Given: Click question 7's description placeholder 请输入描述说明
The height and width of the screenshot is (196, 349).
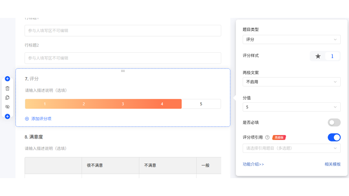Looking at the screenshot, I should [x=46, y=91].
